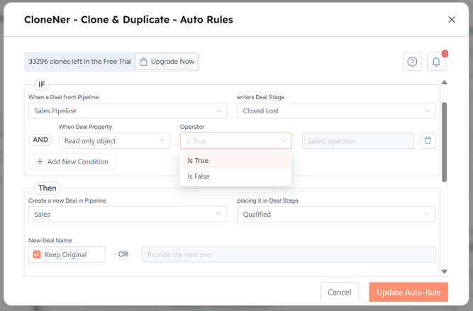Open the Read only object property dropdown
This screenshot has width=473, height=311.
click(x=114, y=141)
